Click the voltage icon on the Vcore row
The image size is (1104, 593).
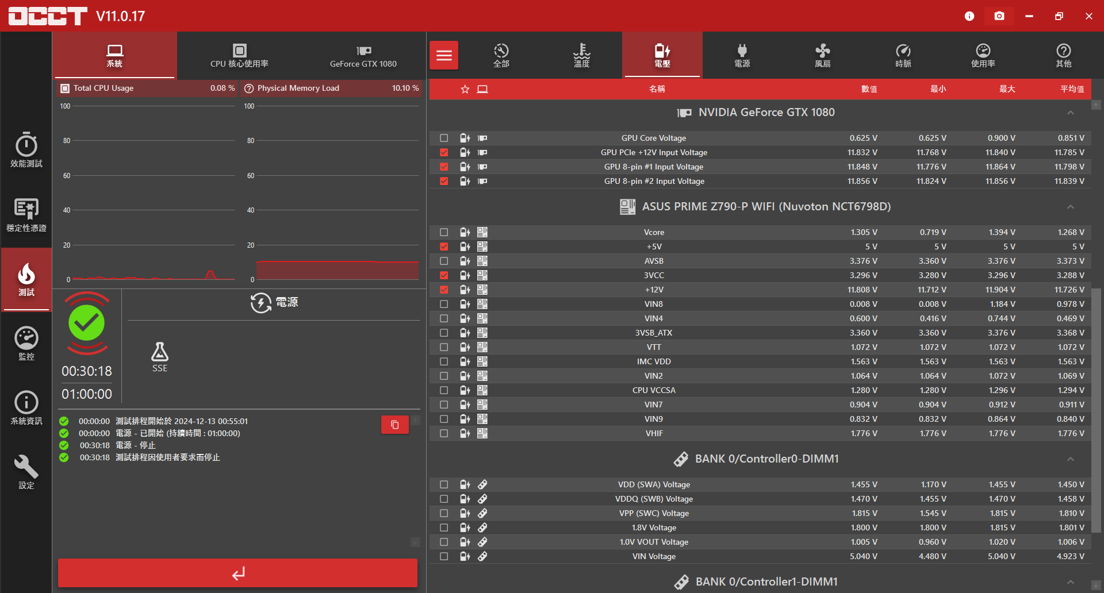465,232
